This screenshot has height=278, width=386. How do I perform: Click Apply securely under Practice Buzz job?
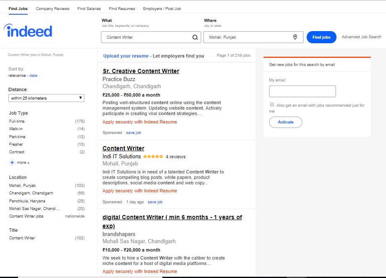coord(140,122)
